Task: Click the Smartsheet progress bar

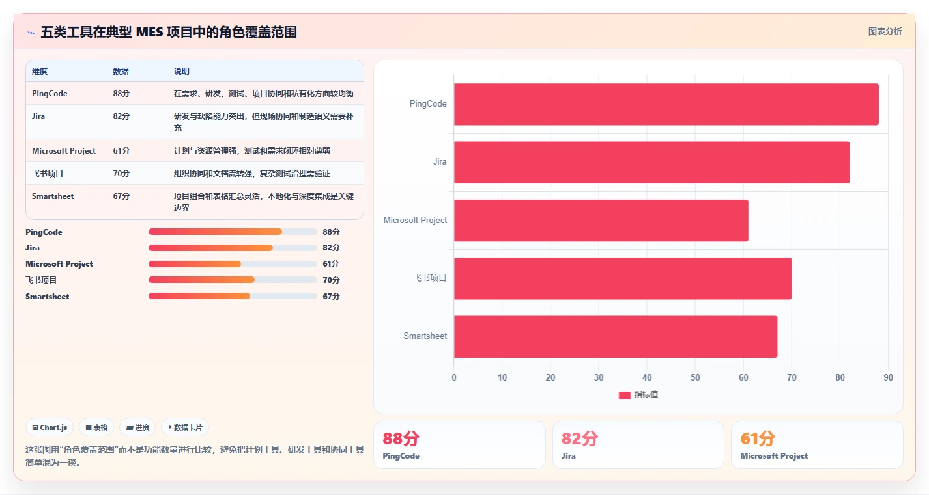Action: (x=233, y=296)
